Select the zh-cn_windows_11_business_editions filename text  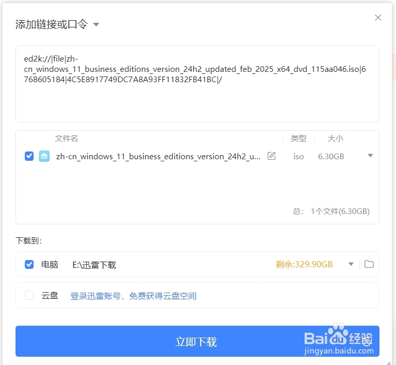[158, 157]
